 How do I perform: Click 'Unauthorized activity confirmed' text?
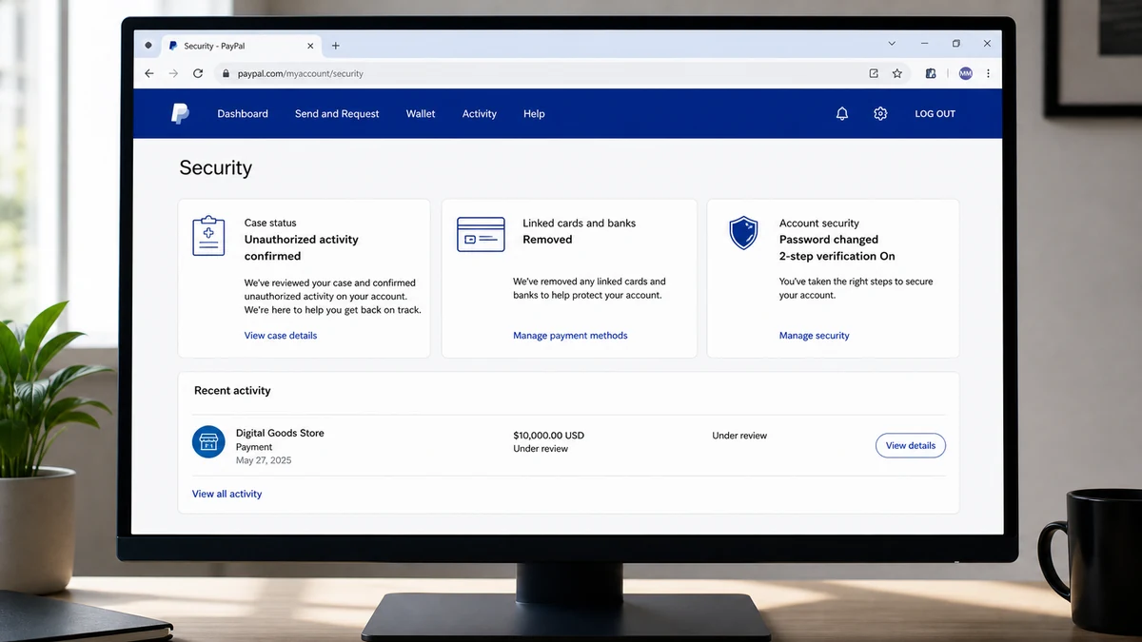click(302, 248)
